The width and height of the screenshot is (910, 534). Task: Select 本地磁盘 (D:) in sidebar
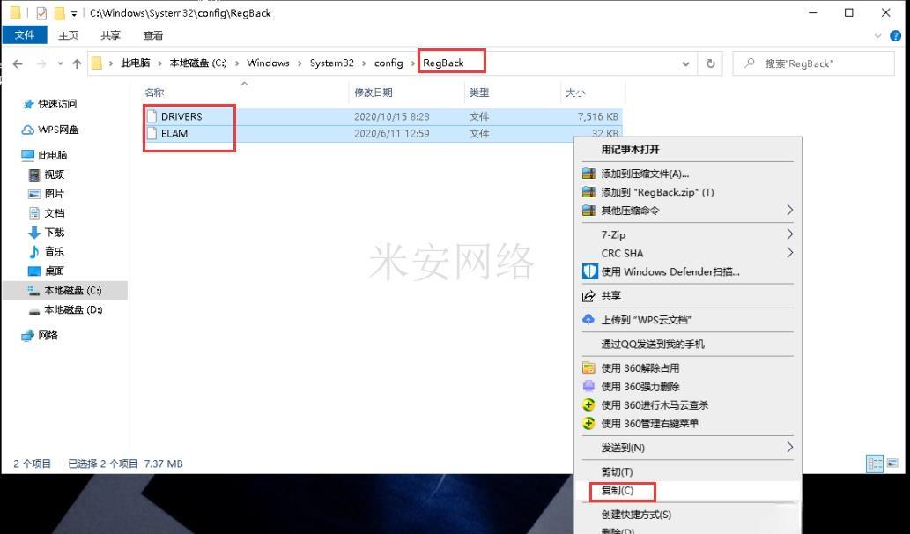tap(73, 310)
